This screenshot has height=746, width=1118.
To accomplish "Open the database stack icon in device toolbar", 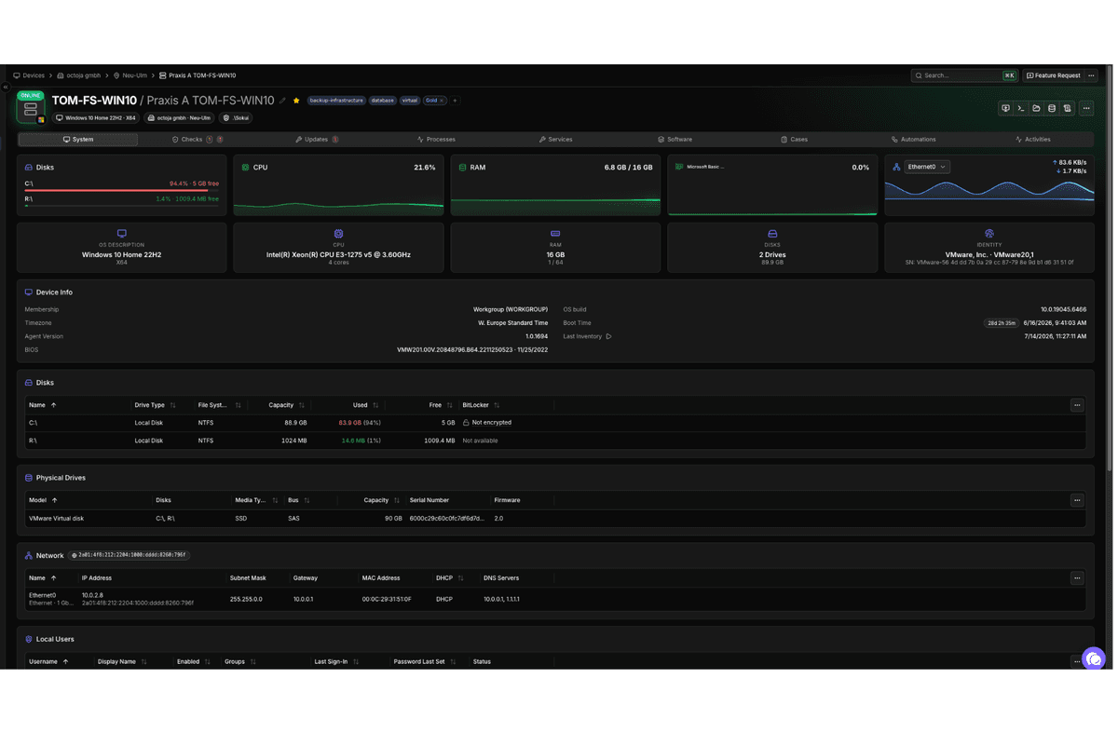I will tap(1052, 109).
